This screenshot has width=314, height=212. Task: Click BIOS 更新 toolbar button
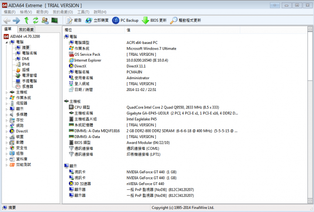point(154,20)
